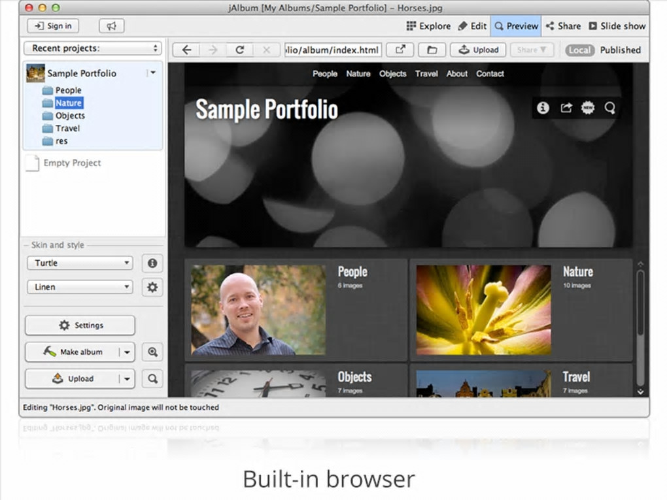
Task: Reload the album preview page
Action: [239, 50]
